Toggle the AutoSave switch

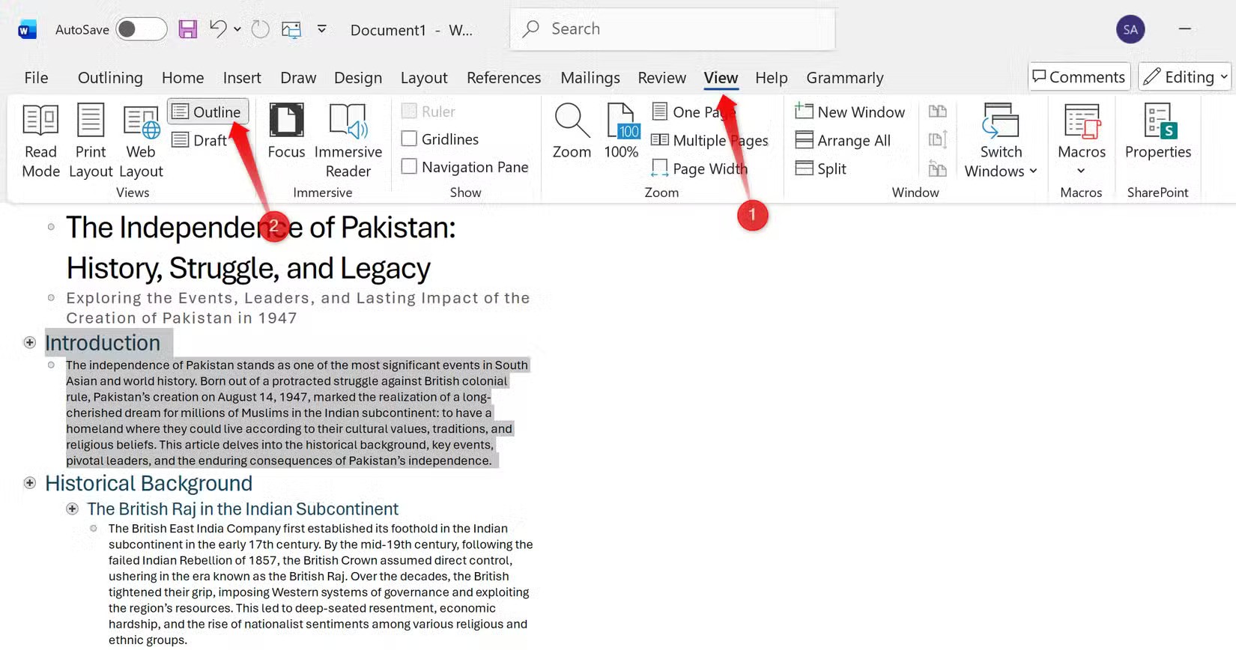point(141,29)
